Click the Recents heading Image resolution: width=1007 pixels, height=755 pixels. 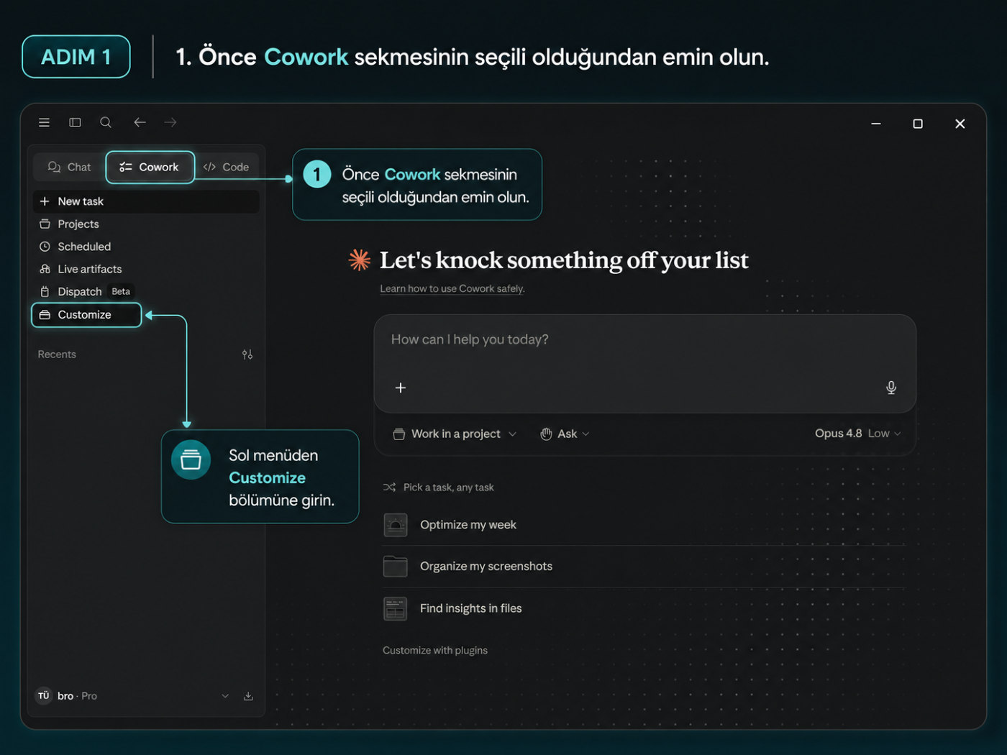[57, 354]
